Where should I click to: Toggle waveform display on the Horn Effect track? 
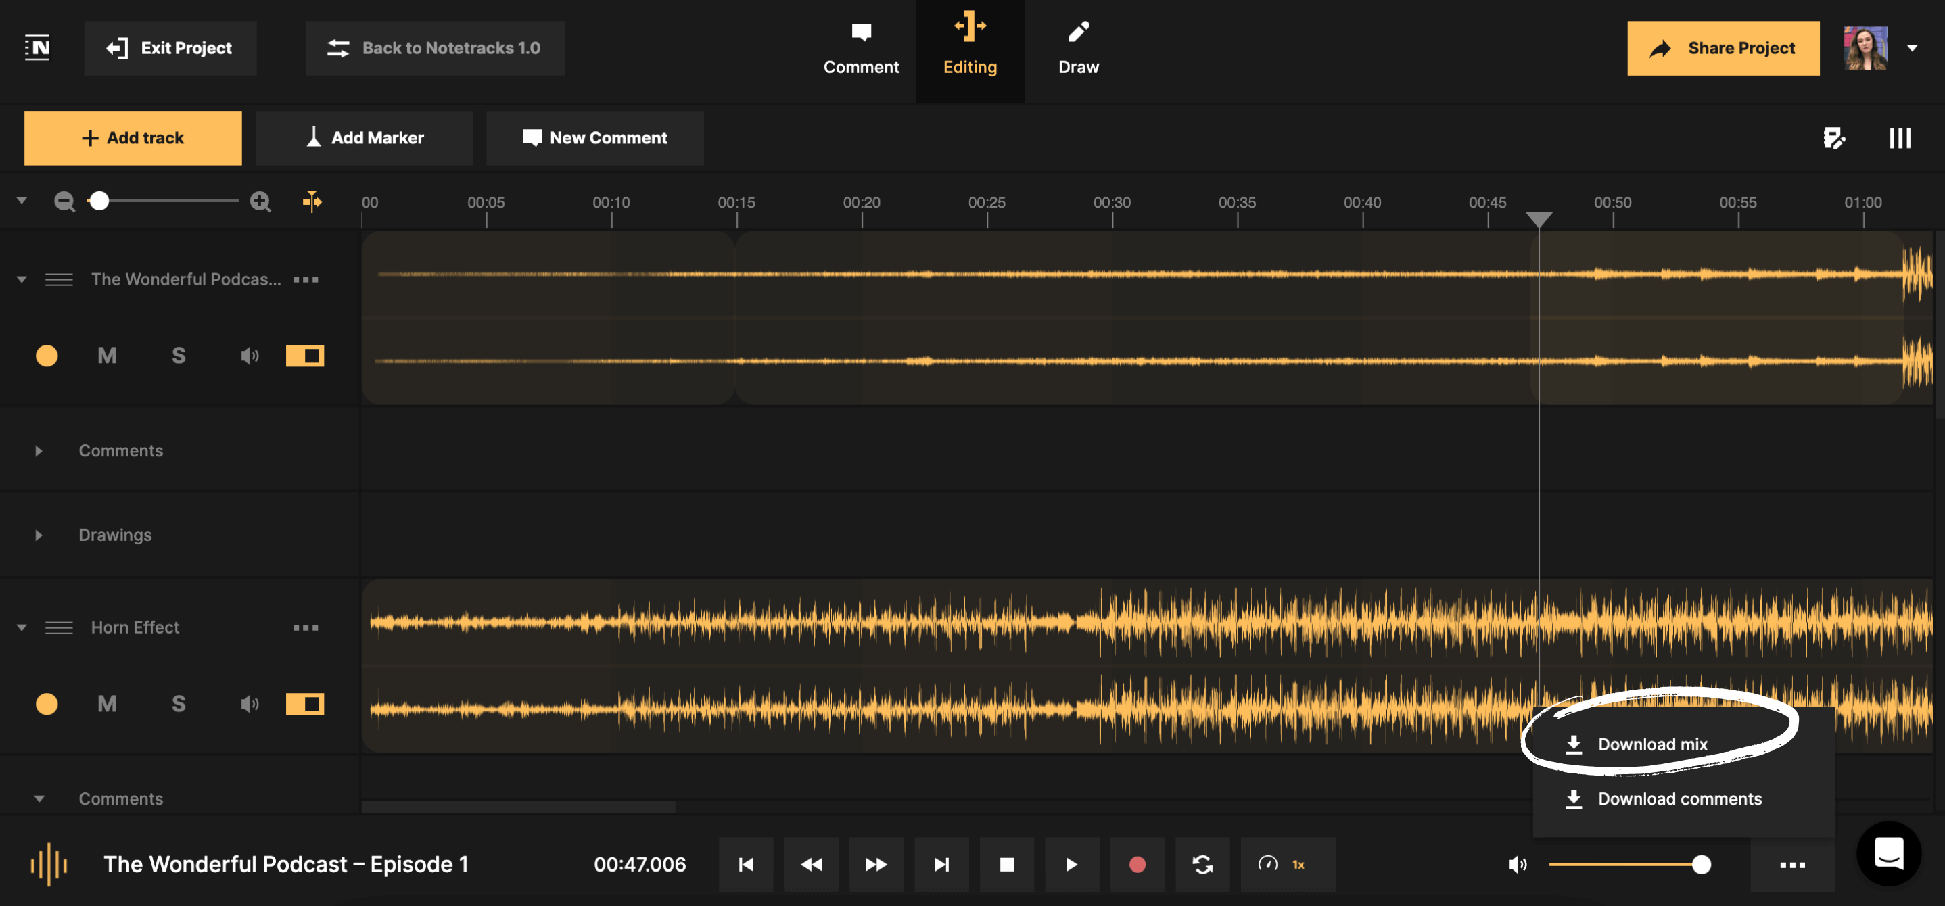coord(304,704)
